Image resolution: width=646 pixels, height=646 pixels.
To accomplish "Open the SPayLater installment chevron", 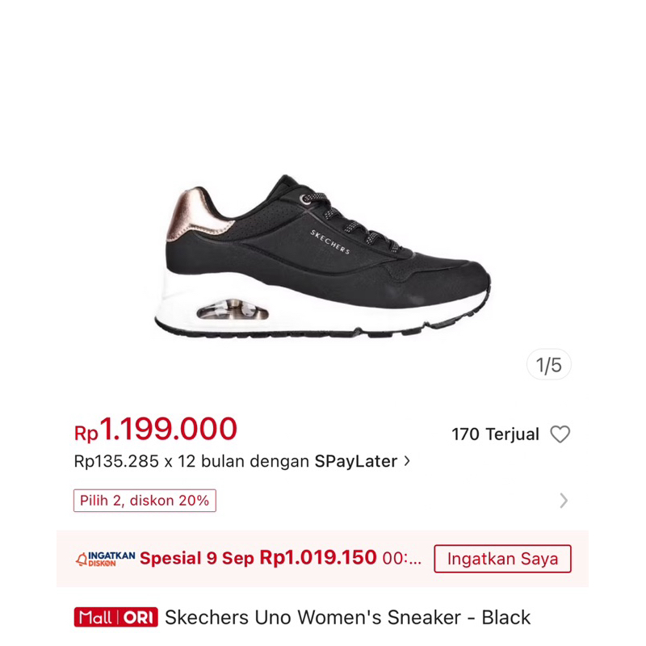I will tap(407, 461).
